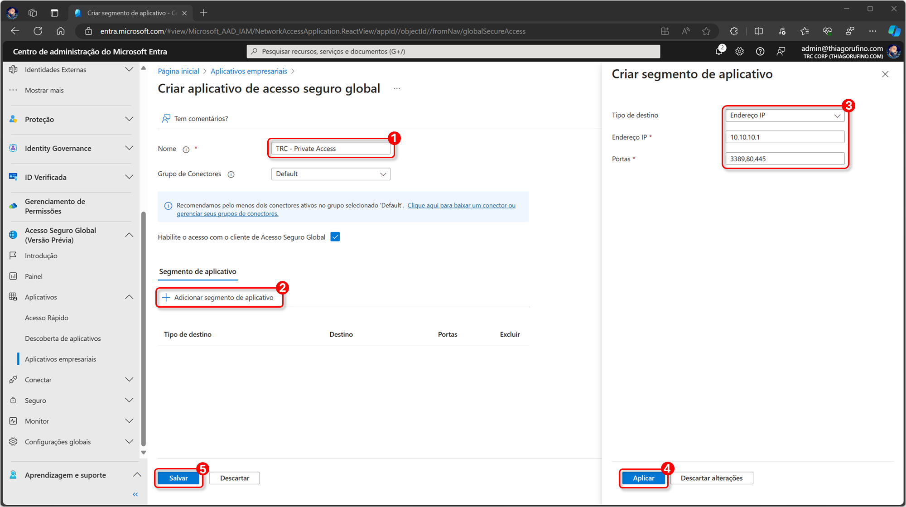Click the account avatar in header
The image size is (906, 507).
coord(894,52)
